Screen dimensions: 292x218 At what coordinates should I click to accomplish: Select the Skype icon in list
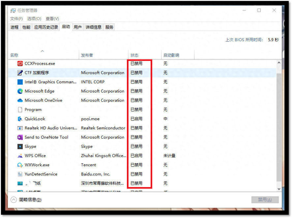point(20,147)
